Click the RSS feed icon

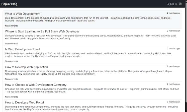(180, 4)
